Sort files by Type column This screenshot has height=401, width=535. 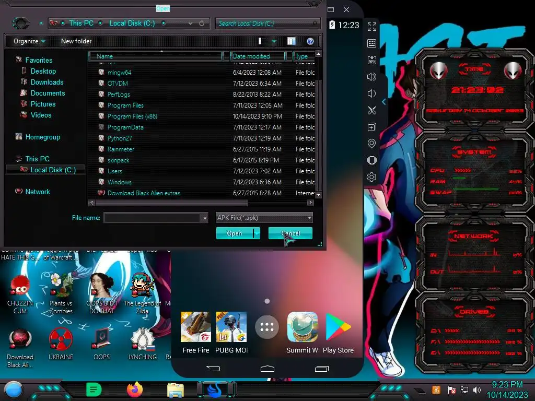[304, 56]
